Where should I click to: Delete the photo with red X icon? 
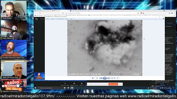click(118, 78)
